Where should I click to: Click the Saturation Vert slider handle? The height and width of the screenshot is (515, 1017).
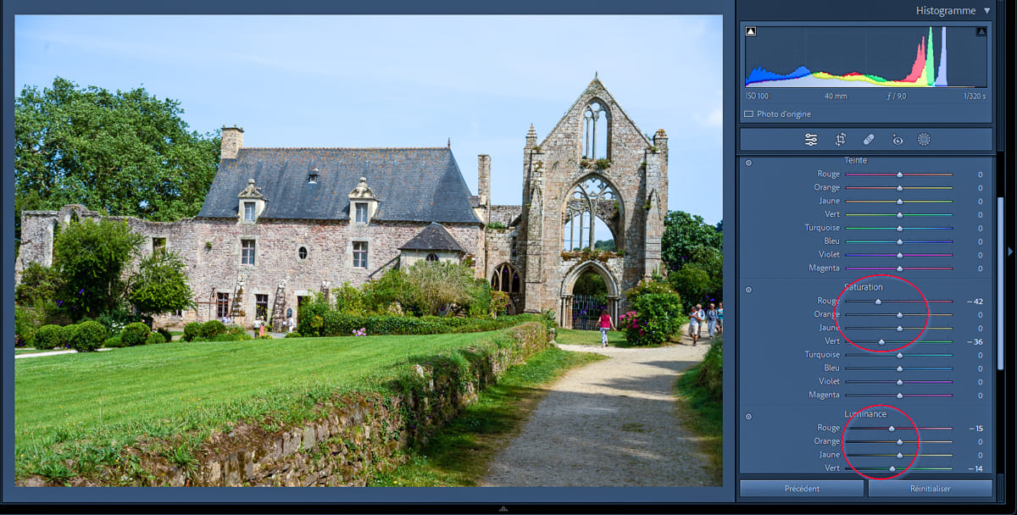coord(881,342)
